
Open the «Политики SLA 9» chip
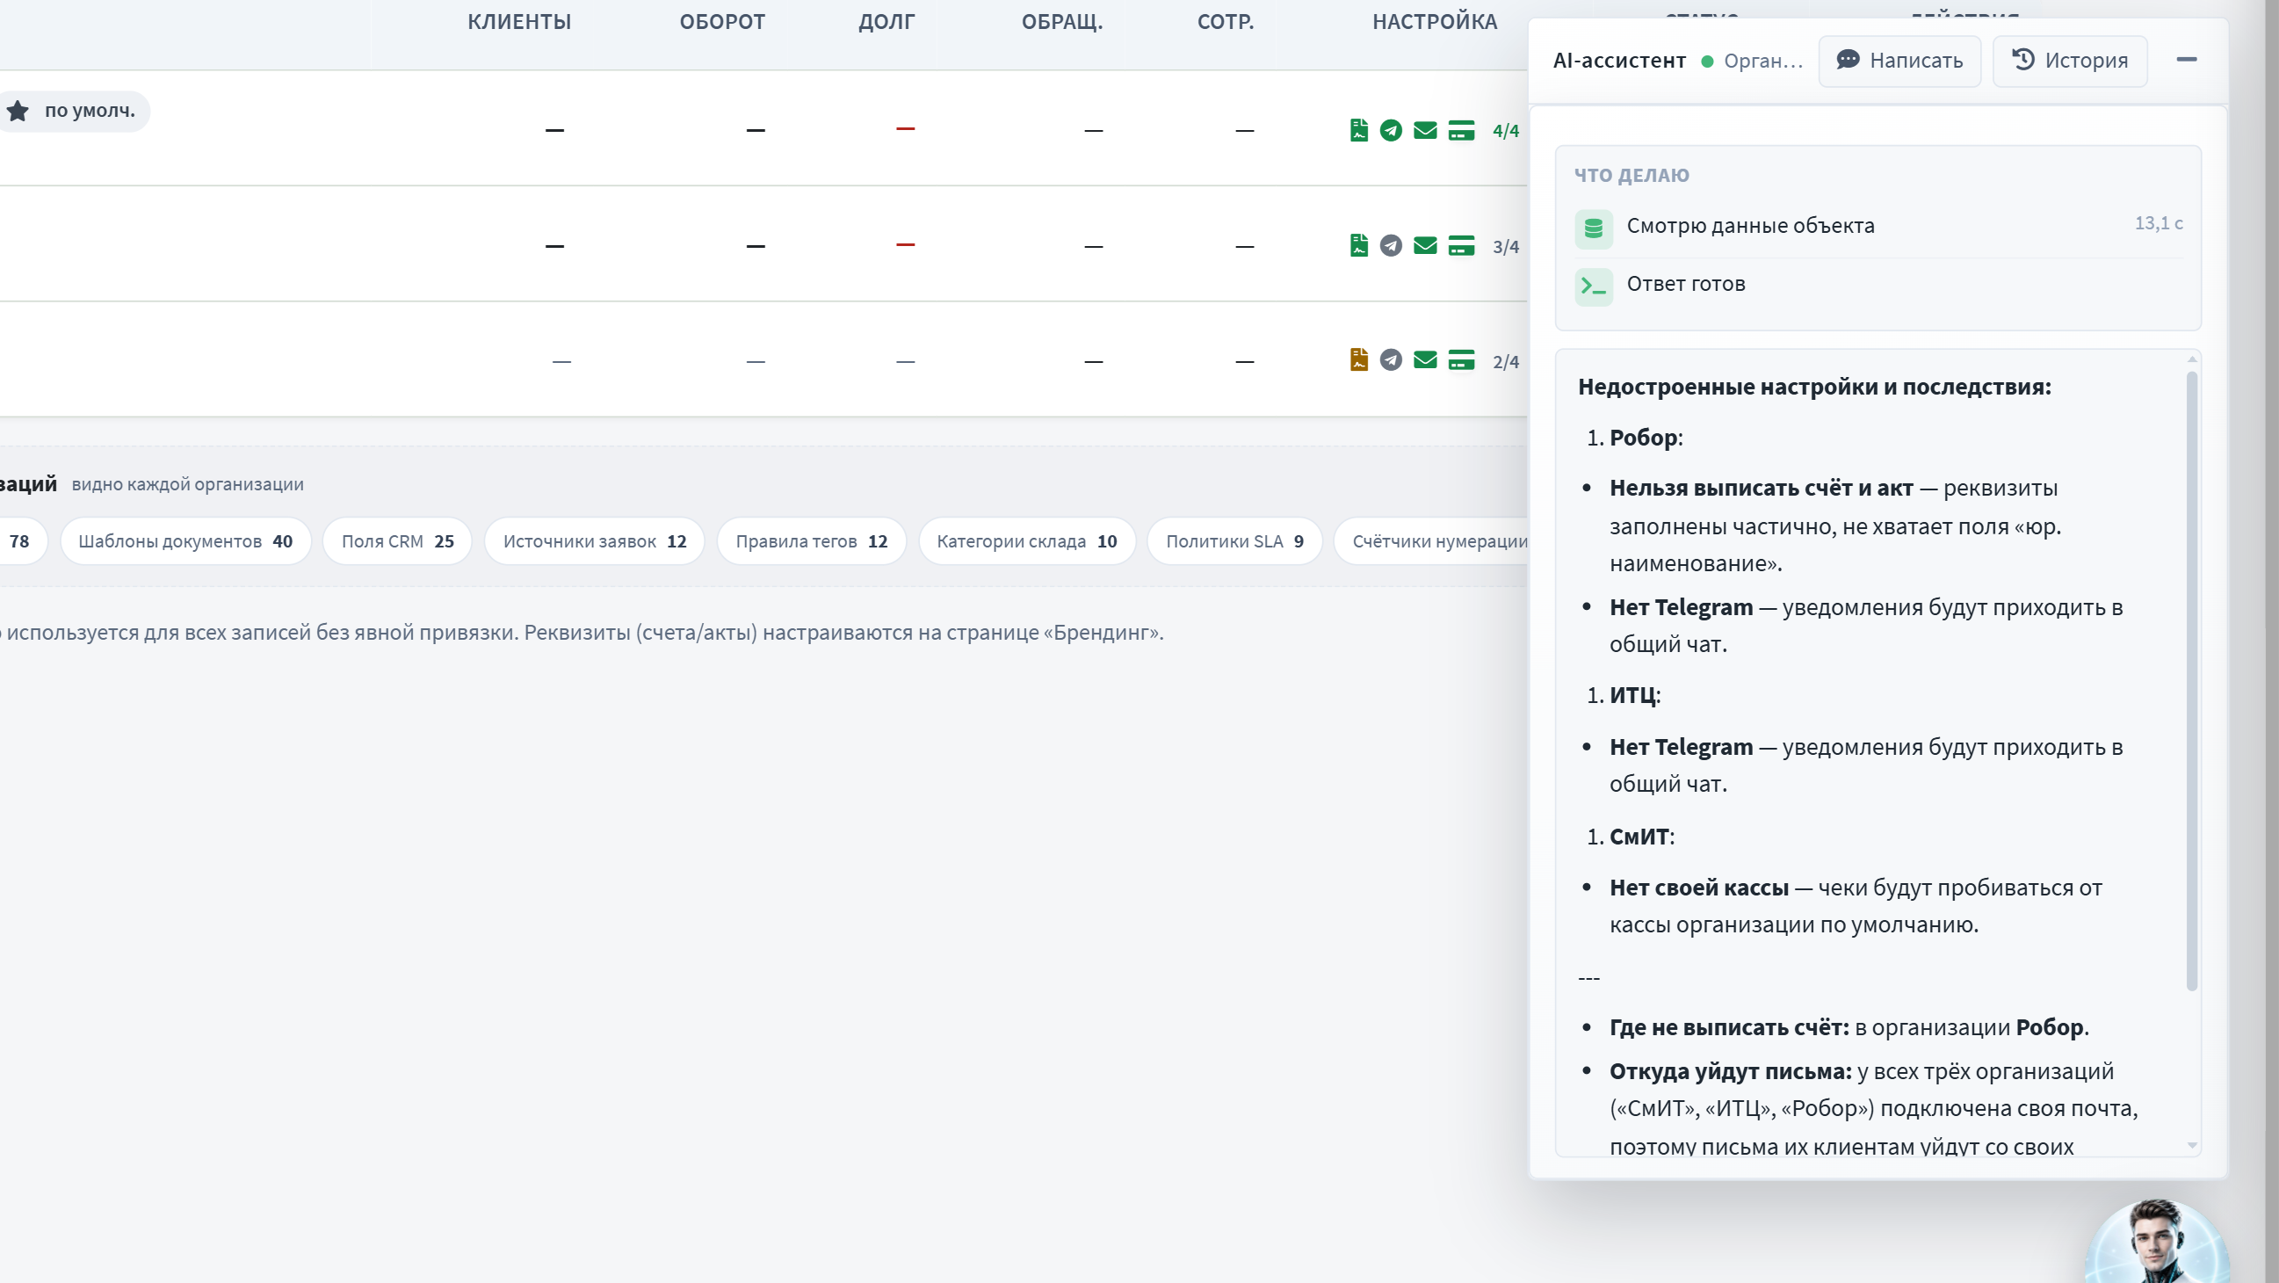pyautogui.click(x=1234, y=540)
